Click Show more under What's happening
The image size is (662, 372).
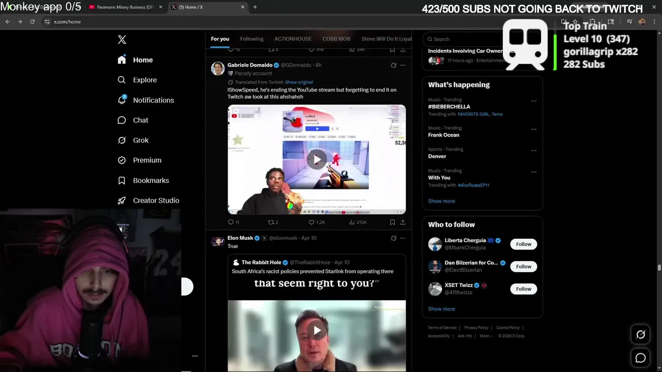(441, 201)
